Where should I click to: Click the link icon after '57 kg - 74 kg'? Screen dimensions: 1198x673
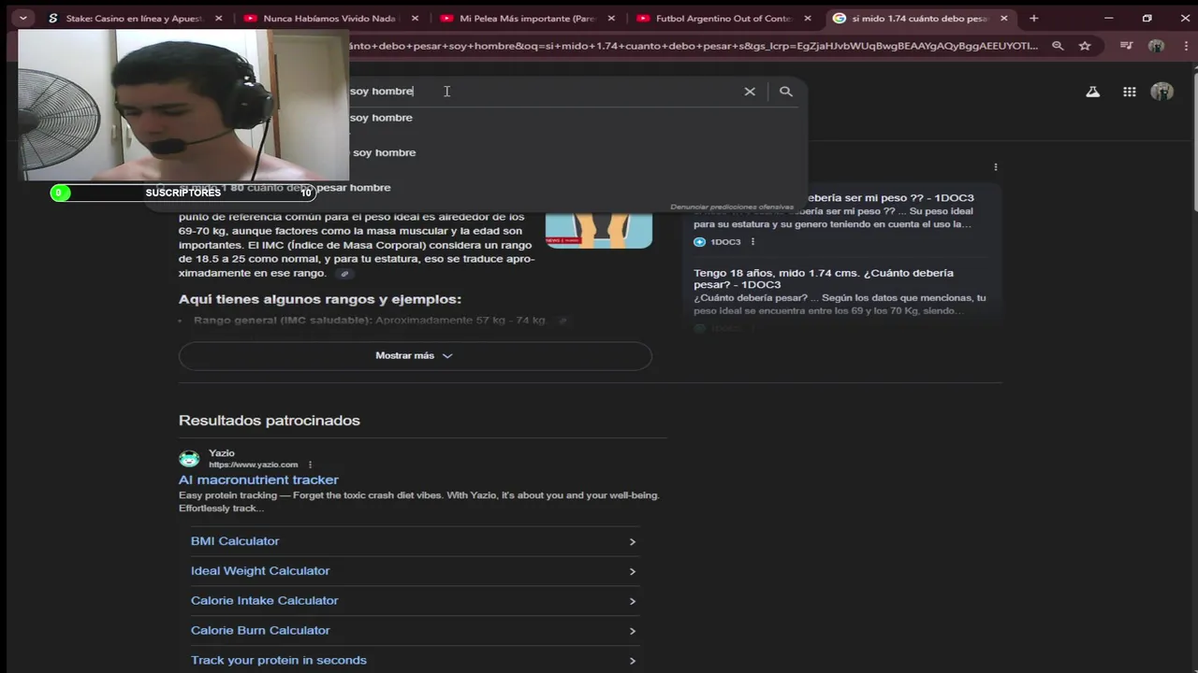tap(562, 321)
